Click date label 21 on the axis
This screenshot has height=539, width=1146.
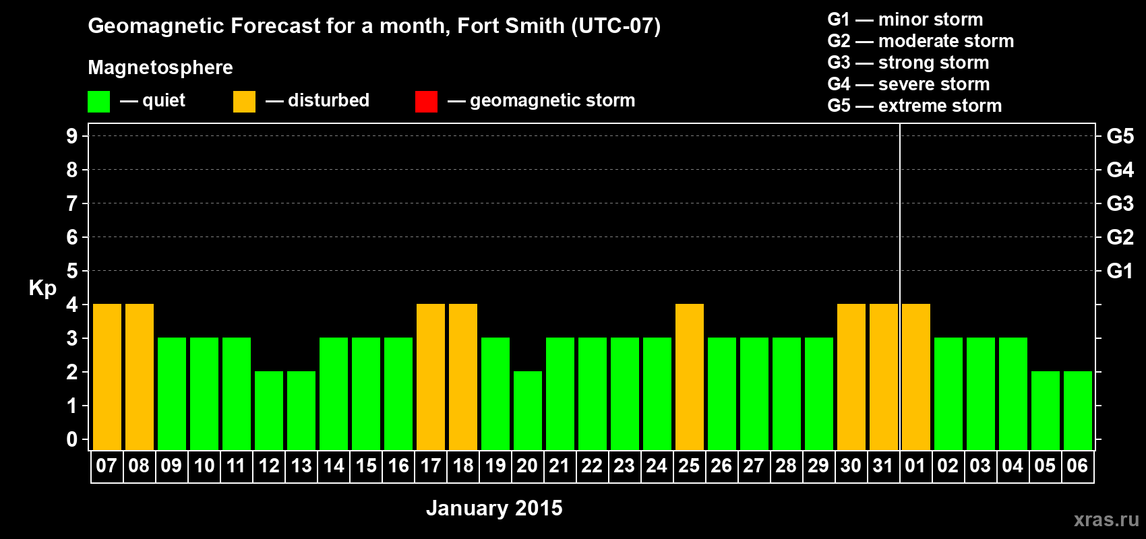(560, 466)
